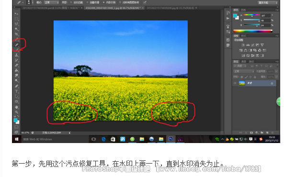
Task: Toggle lock position in Layers panel
Action: pyautogui.click(x=251, y=77)
